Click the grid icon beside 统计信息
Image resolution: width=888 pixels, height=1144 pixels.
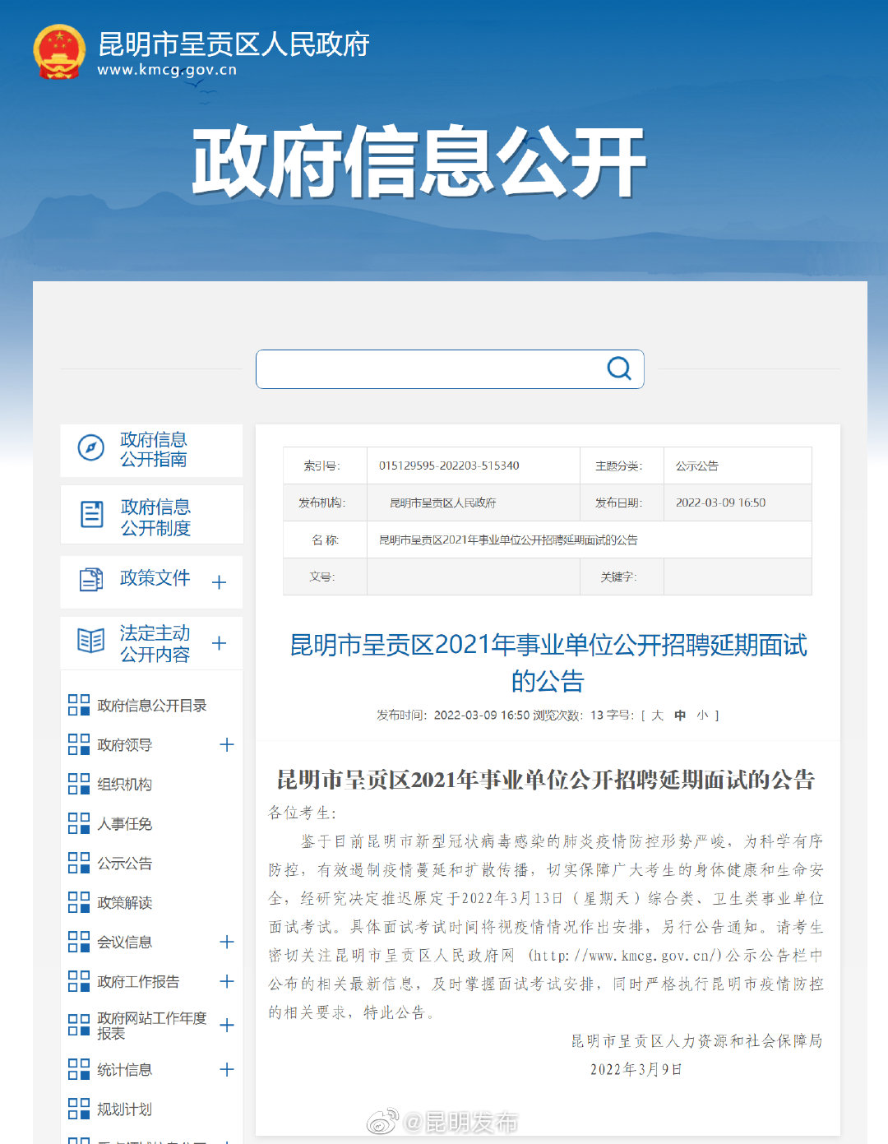(x=79, y=1069)
